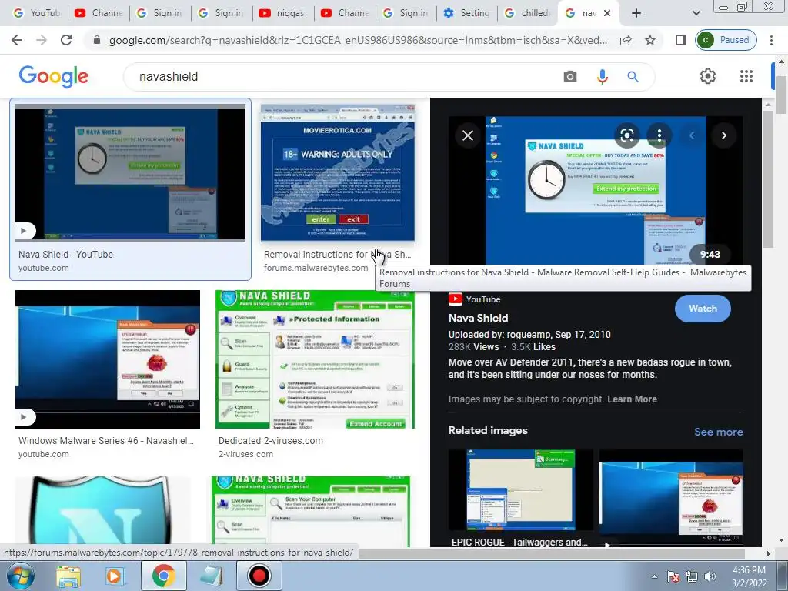Click the site lock icon in address bar
The width and height of the screenshot is (788, 591).
tap(98, 40)
